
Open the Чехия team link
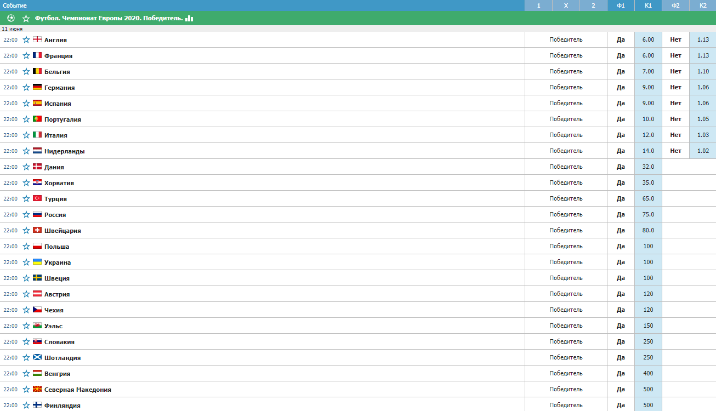coord(54,310)
